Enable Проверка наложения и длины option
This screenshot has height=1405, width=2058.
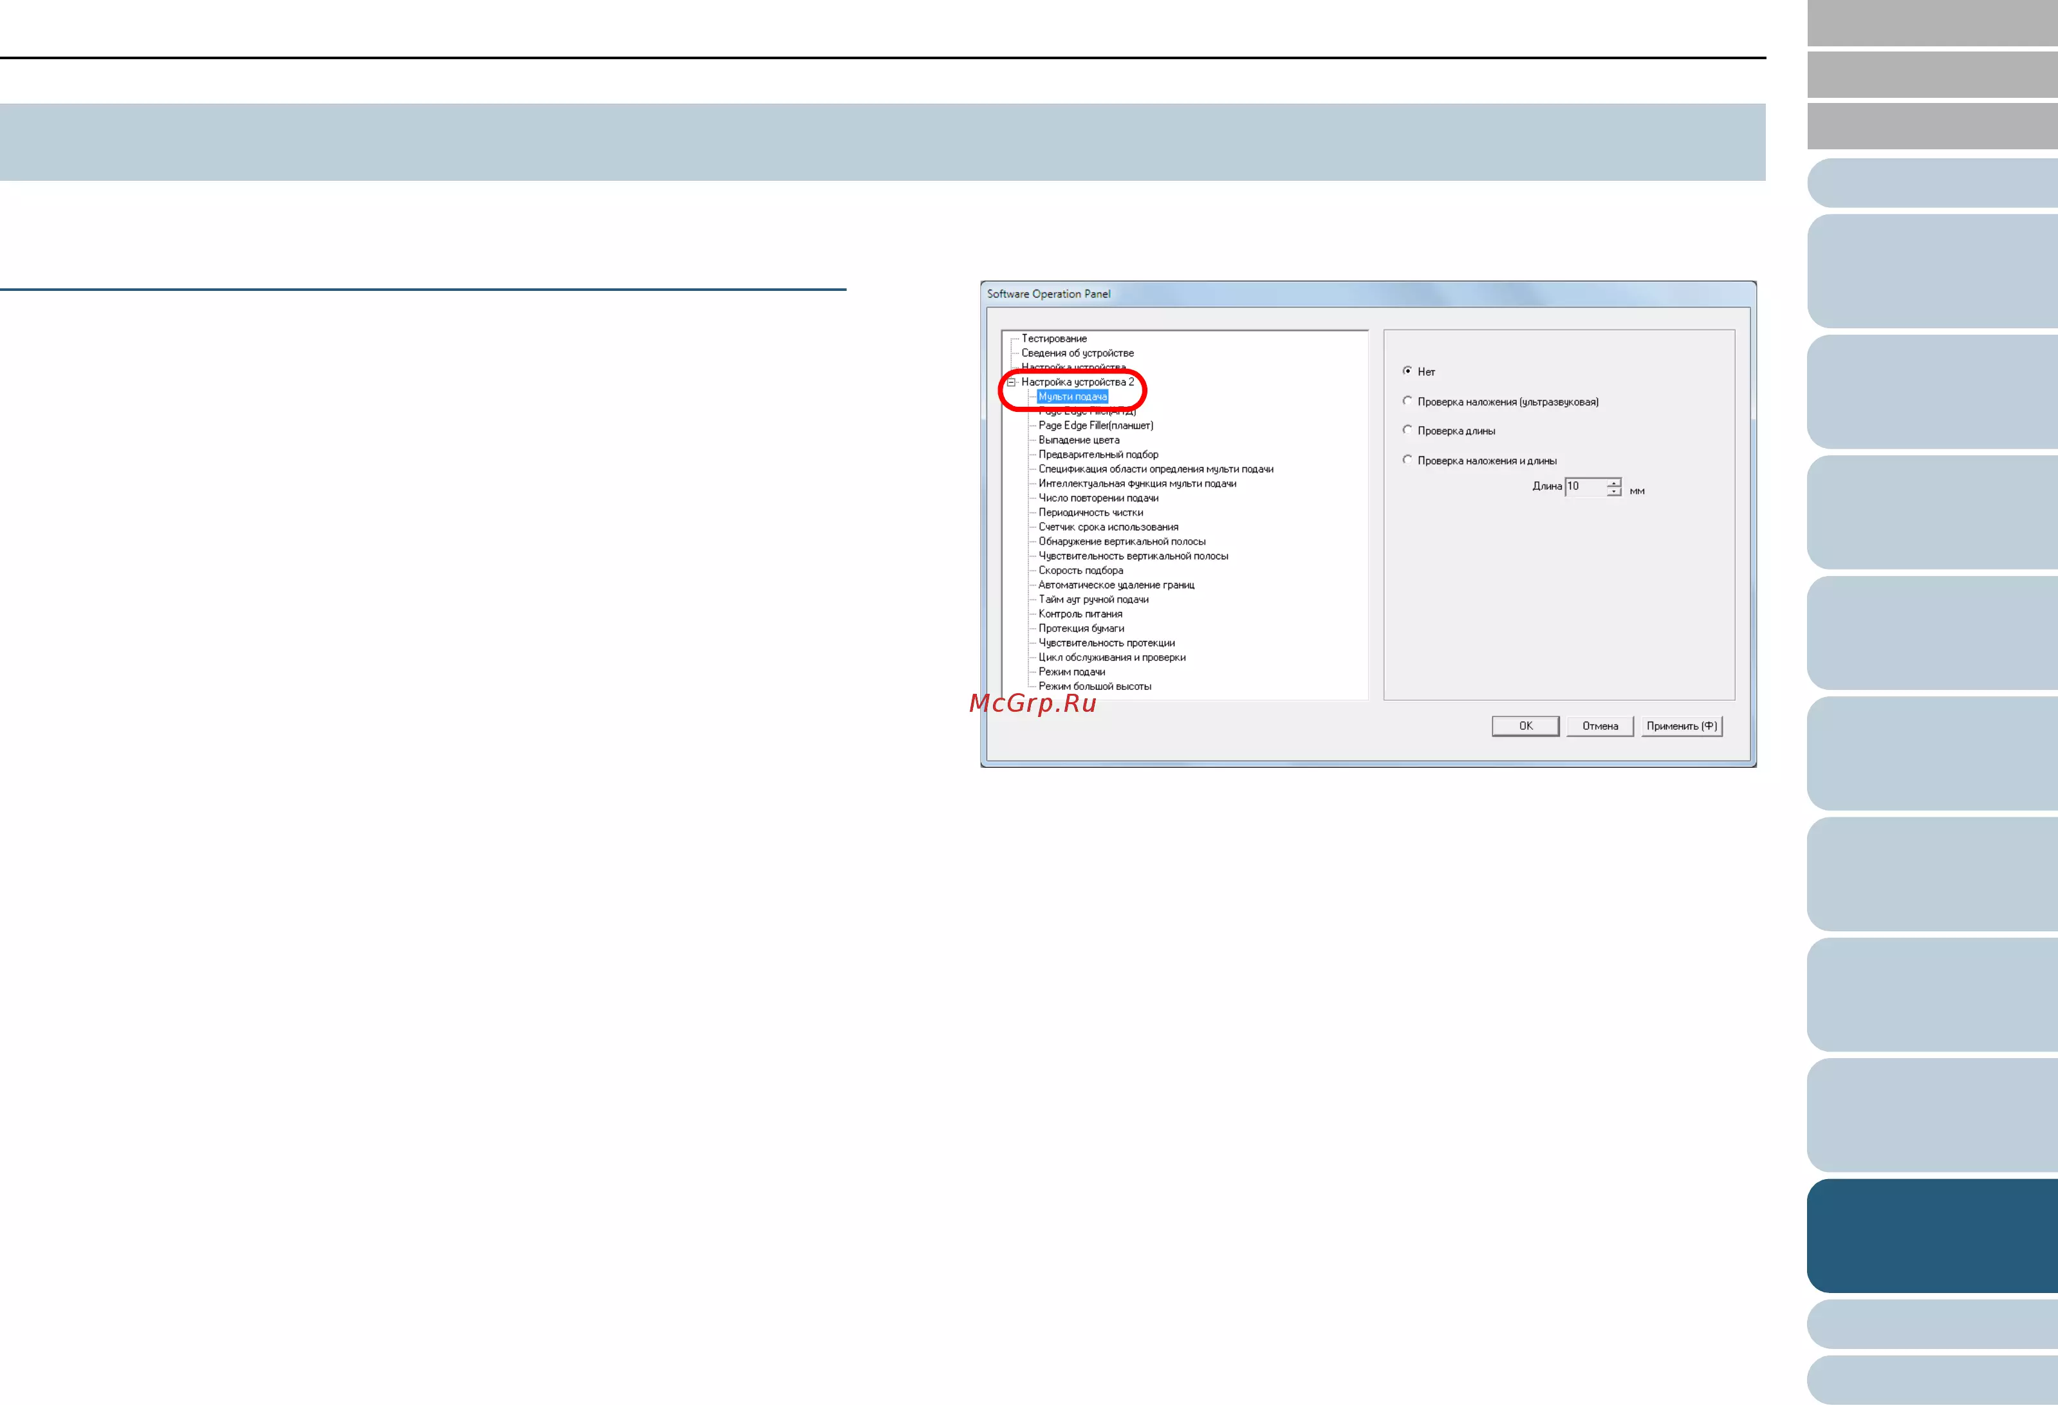point(1407,460)
